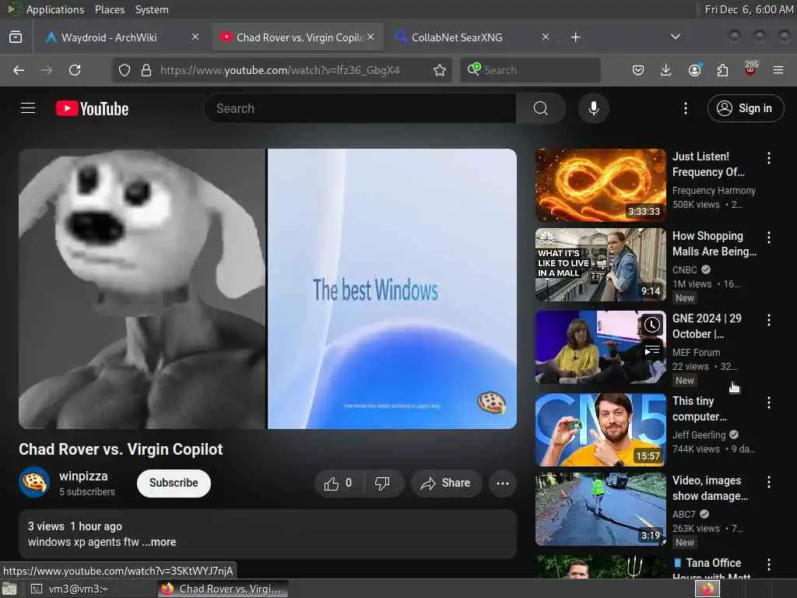The width and height of the screenshot is (797, 598).
Task: Click the Sign in button
Action: click(746, 108)
